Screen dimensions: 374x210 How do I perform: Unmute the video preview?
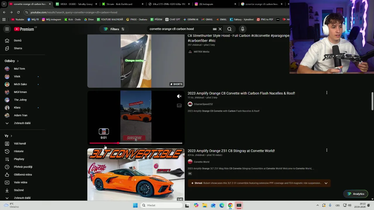click(179, 96)
